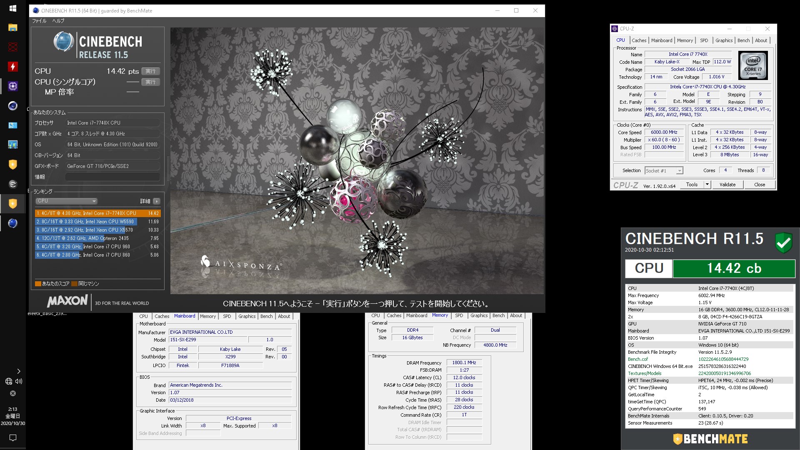Switch to SPD tab in Mainboard CPU-Z window
This screenshot has width=800, height=450.
227,316
